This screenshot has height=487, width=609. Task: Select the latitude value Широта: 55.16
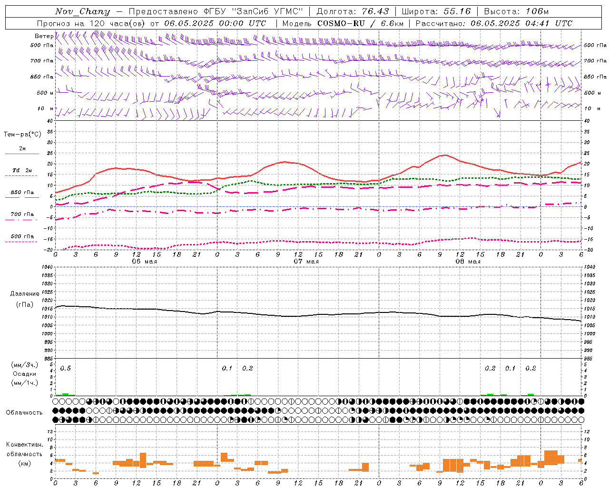coord(436,11)
